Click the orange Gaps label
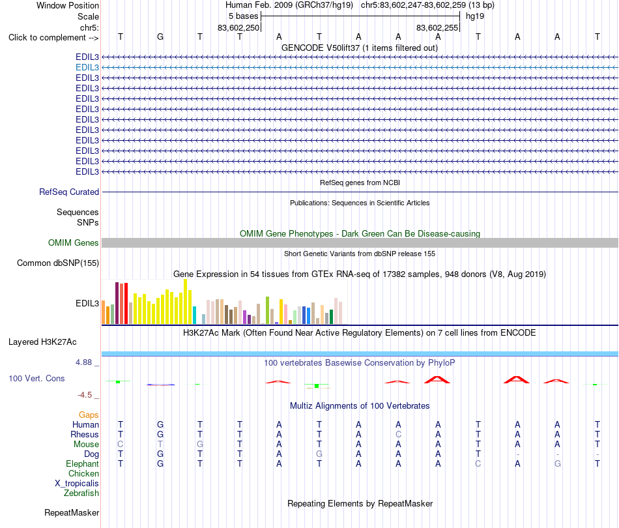619x528 pixels. tap(89, 415)
